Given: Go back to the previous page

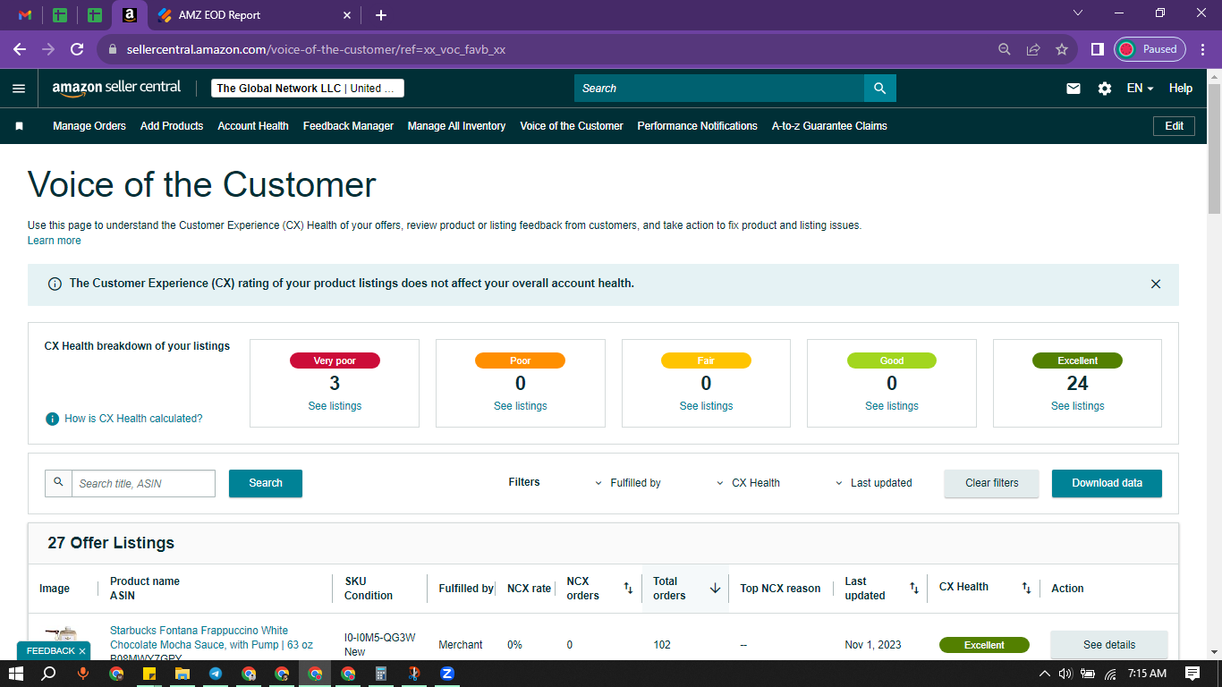Looking at the screenshot, I should (x=20, y=49).
